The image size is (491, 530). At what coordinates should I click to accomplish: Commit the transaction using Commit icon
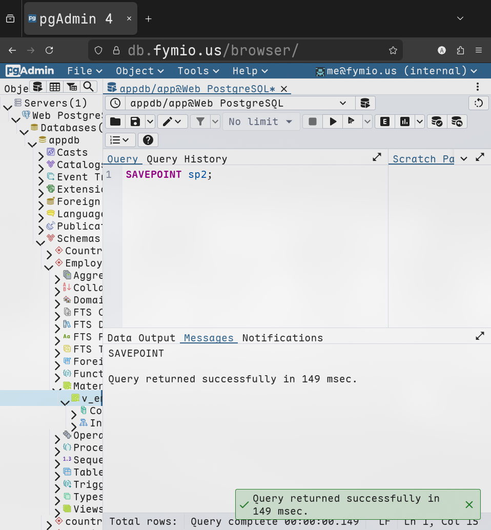click(437, 121)
